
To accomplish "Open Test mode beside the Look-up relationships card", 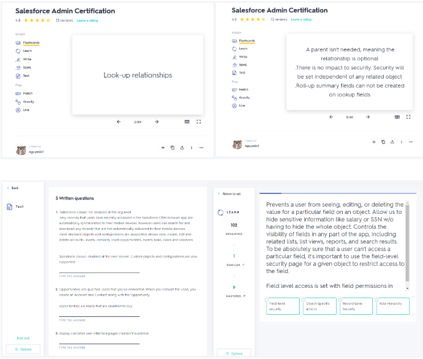I will click(23, 76).
